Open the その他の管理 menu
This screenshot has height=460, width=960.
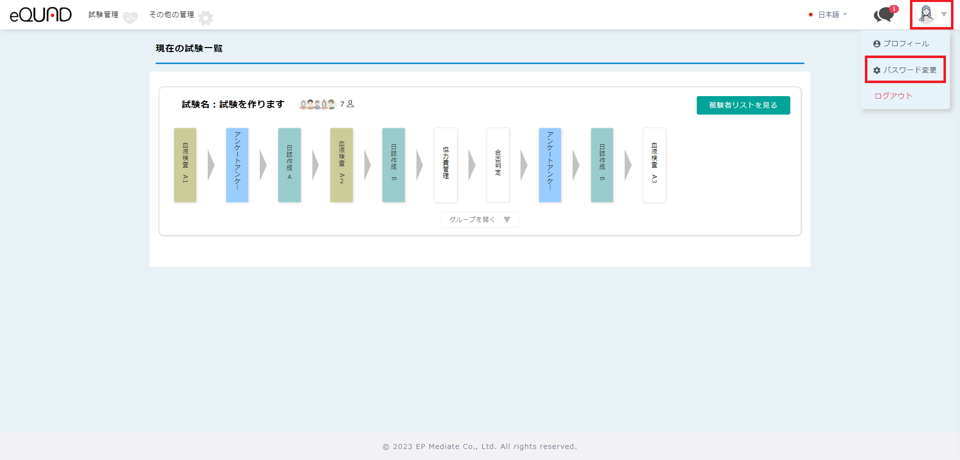click(172, 15)
